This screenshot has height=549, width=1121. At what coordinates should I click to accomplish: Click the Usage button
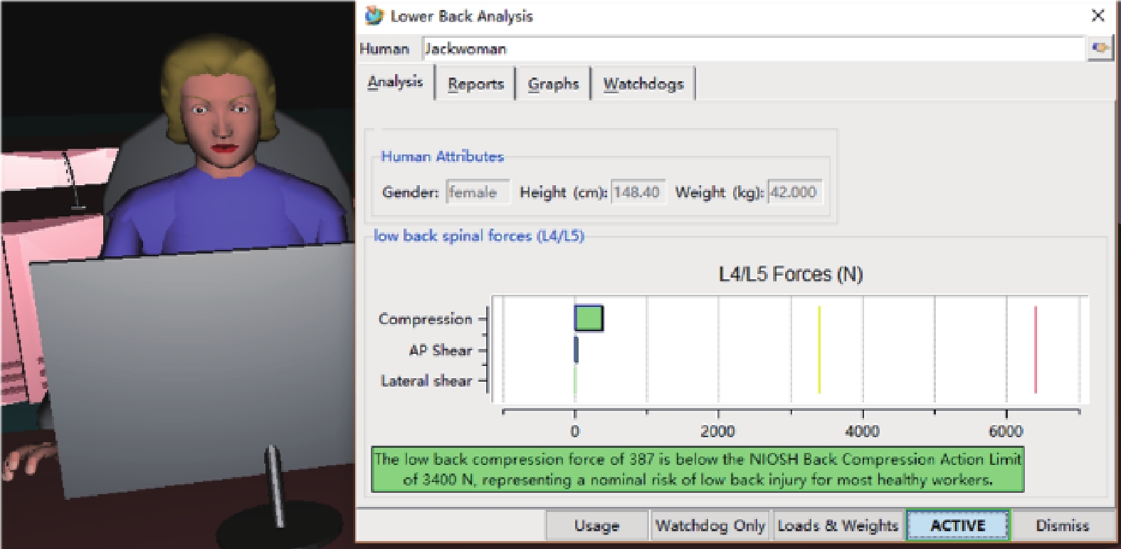coord(596,526)
